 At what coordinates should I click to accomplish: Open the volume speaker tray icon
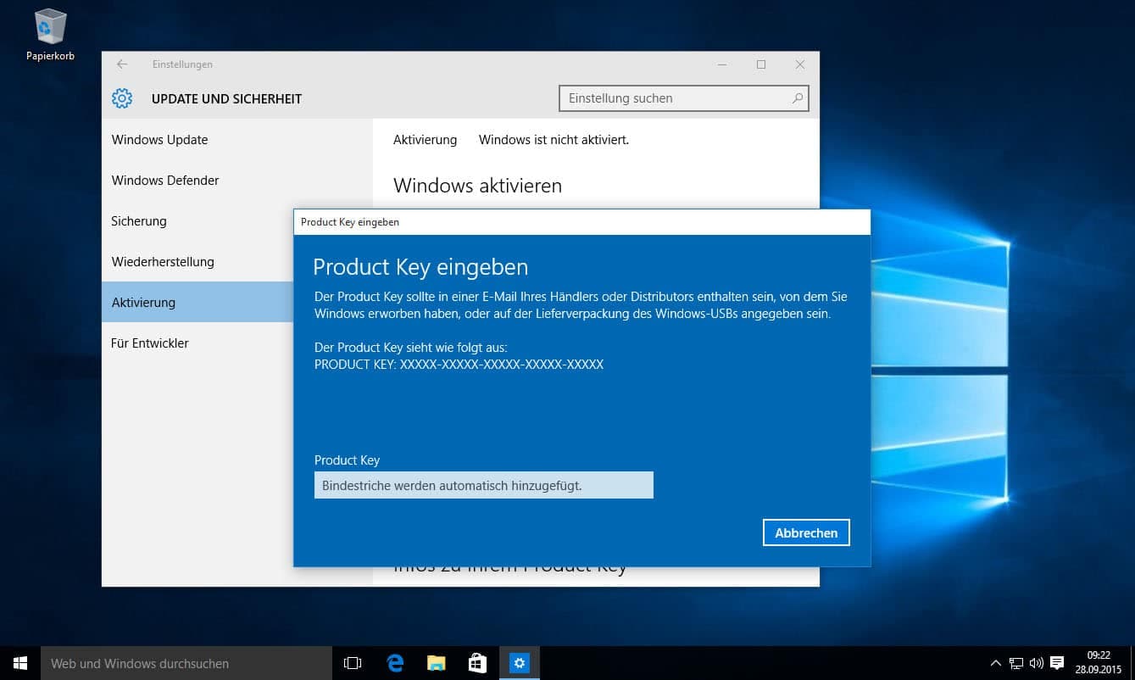tap(1036, 663)
